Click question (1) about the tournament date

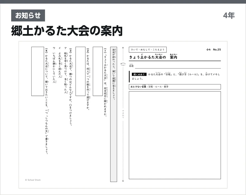pos(105,82)
